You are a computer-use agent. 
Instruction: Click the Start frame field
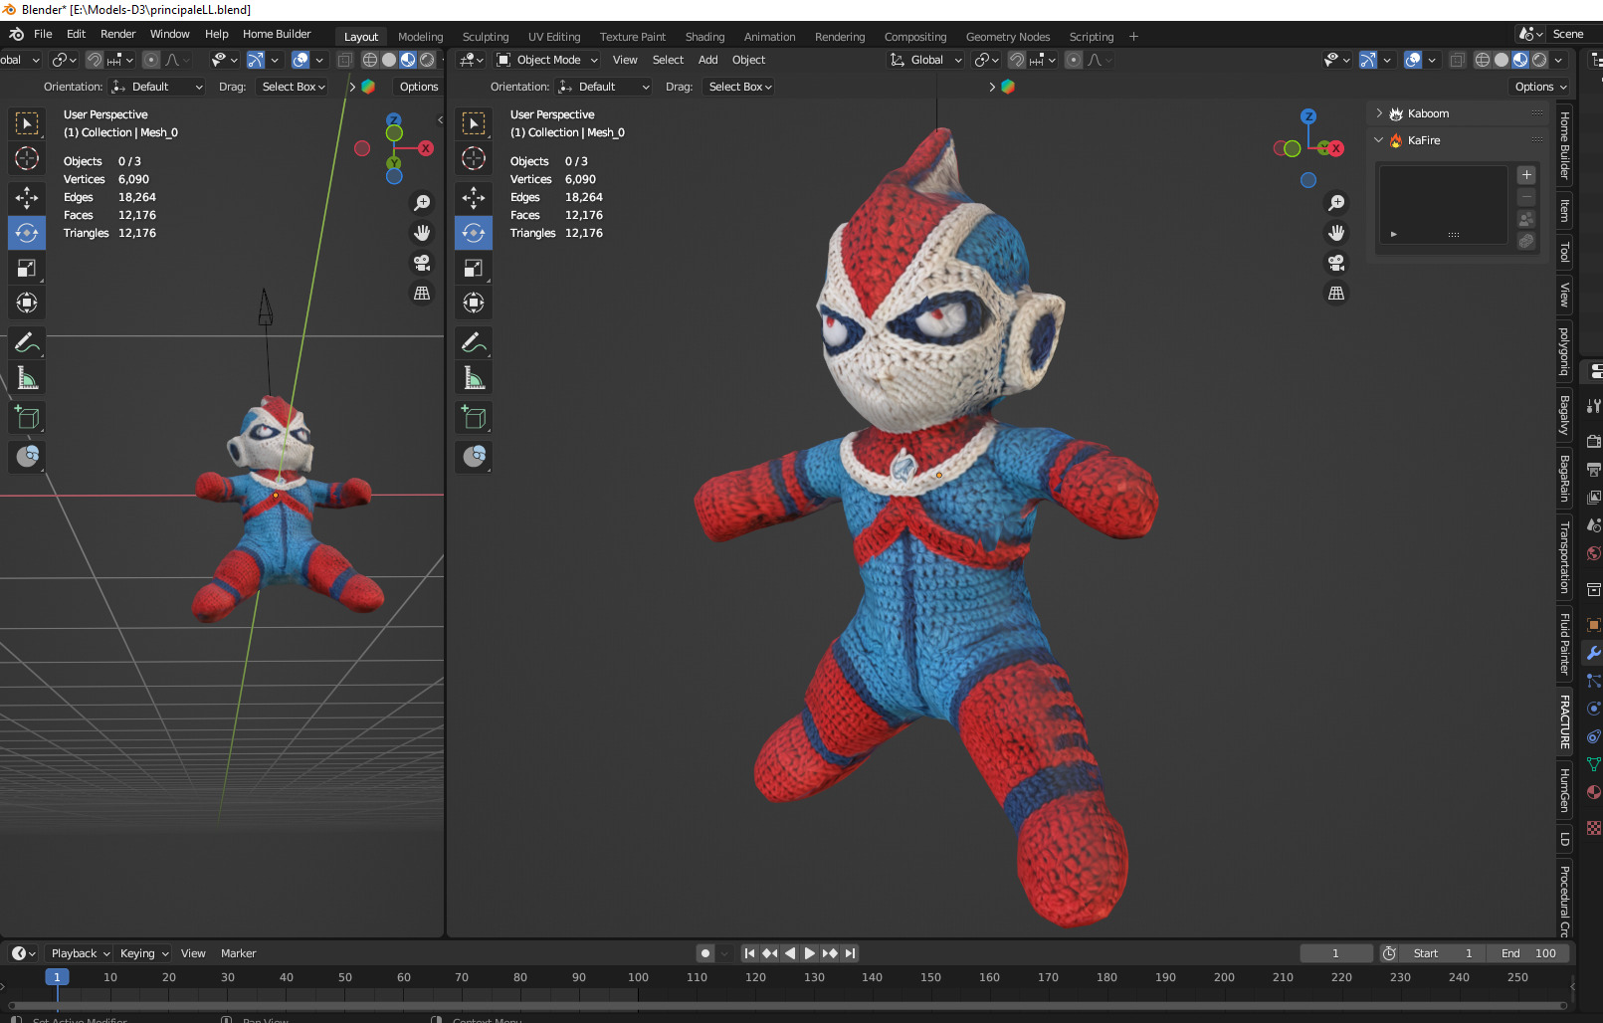coord(1442,953)
